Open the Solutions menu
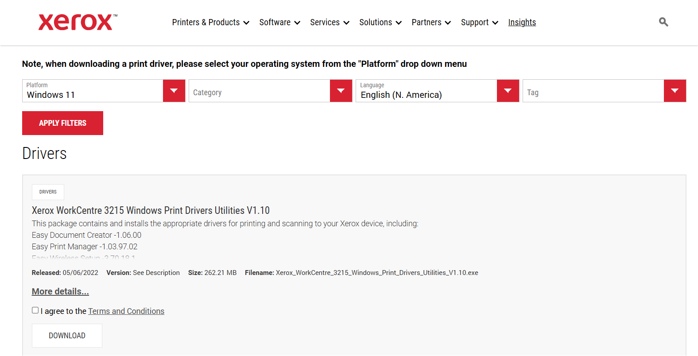 [x=380, y=23]
